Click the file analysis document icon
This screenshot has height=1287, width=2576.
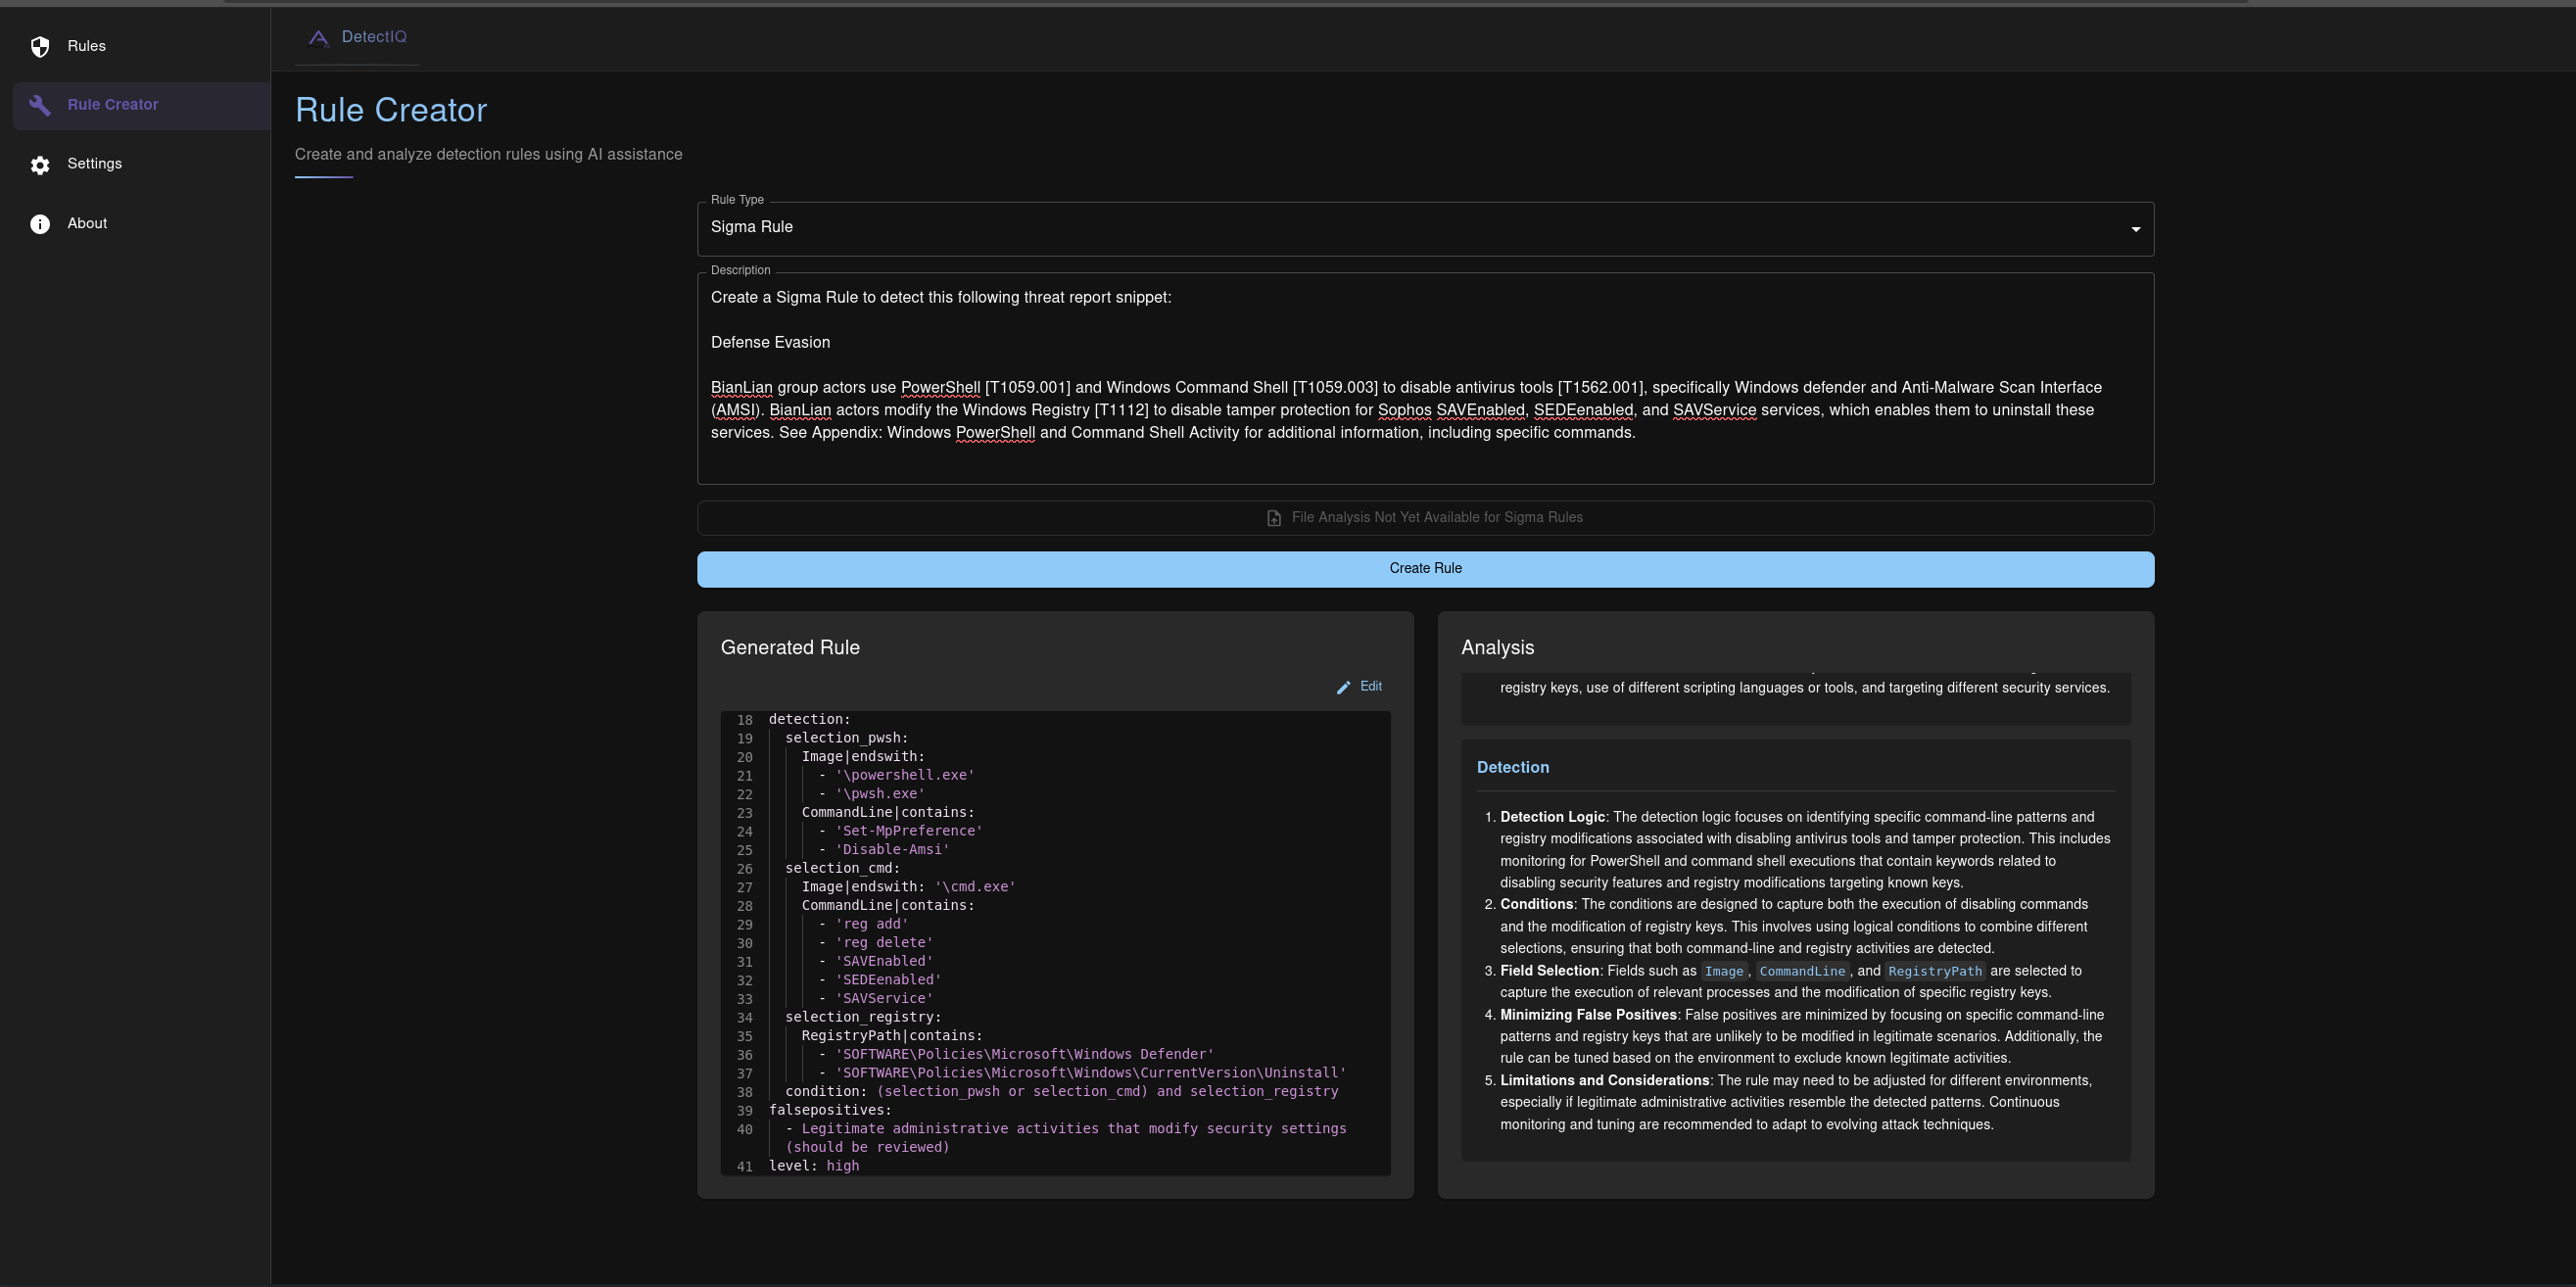click(1274, 518)
